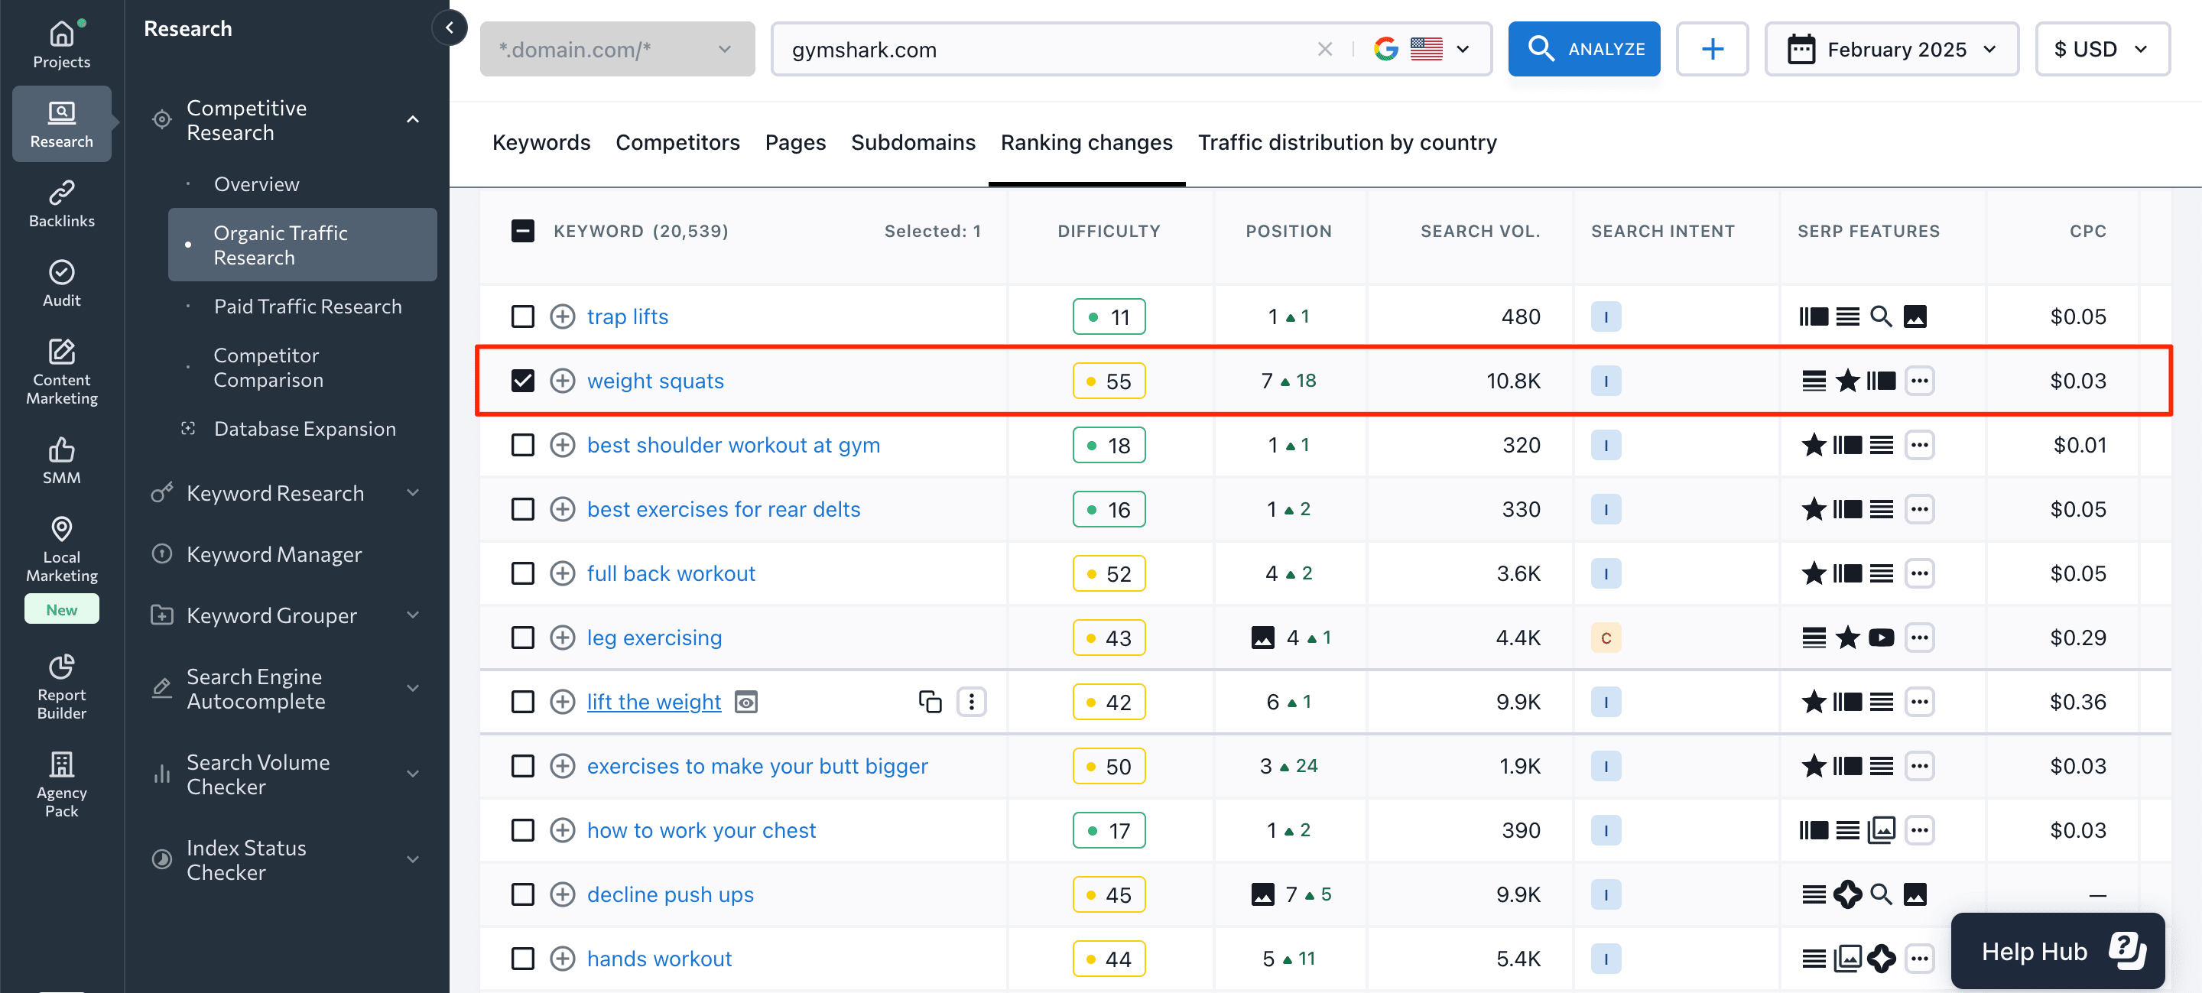Sort by the SEARCH VOL. column header
This screenshot has height=993, width=2202.
coord(1479,231)
